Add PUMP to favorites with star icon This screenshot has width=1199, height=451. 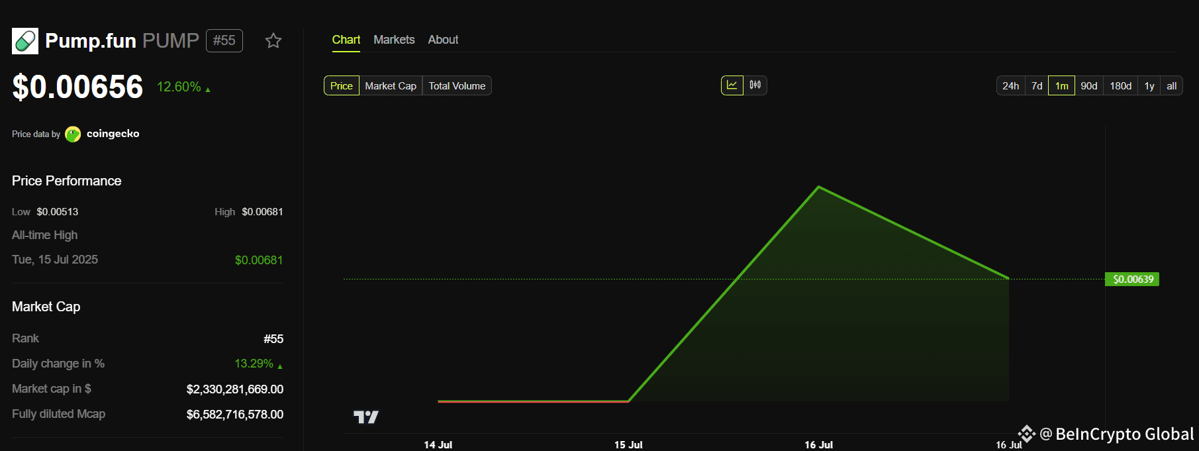(273, 41)
